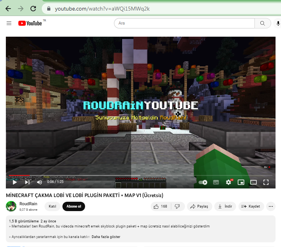This screenshot has height=247, width=281.
Task: Seek on the video progress bar
Action: [x=140, y=175]
